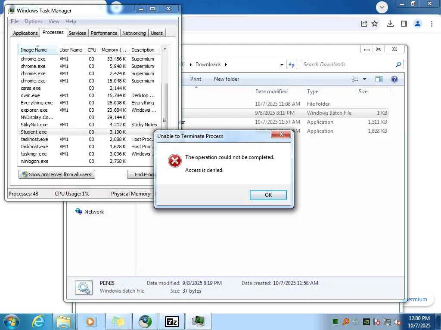The image size is (441, 330).
Task: Sort files by Date modified column
Action: (279, 92)
